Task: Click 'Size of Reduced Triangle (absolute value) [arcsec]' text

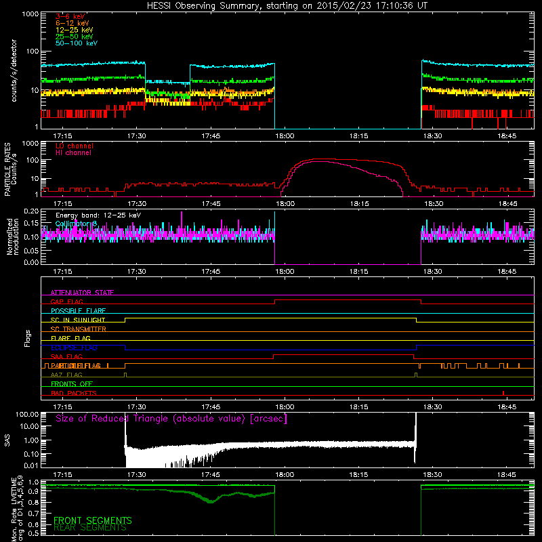Action: (x=171, y=419)
